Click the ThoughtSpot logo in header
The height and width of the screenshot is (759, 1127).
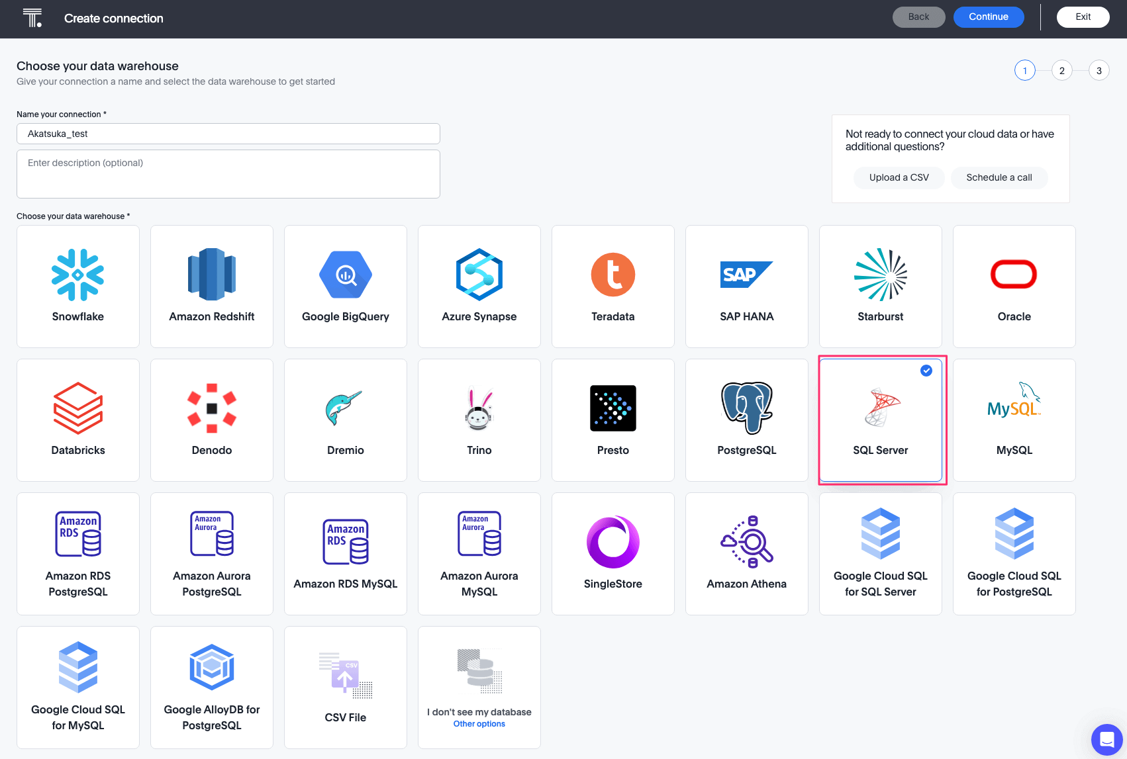coord(32,18)
